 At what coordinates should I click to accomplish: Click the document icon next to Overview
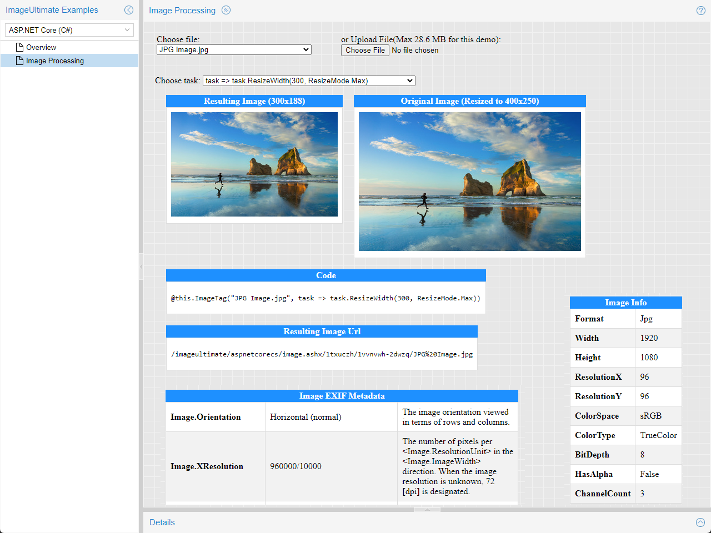tap(19, 47)
